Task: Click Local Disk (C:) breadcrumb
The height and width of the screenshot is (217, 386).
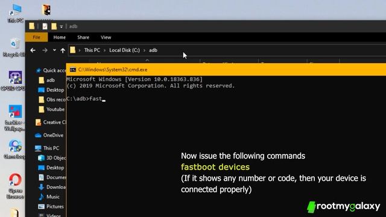Action: click(125, 50)
